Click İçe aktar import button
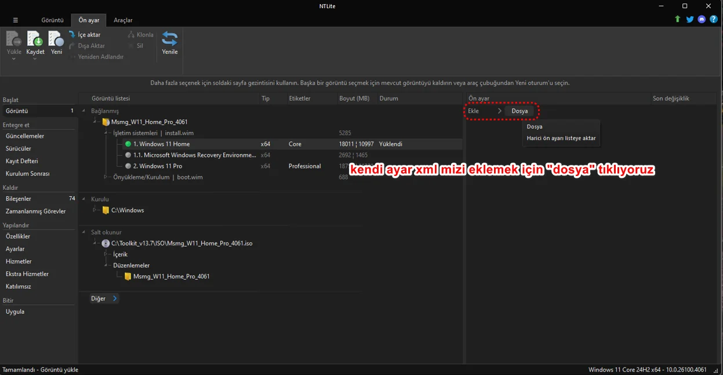This screenshot has width=723, height=375. point(85,35)
